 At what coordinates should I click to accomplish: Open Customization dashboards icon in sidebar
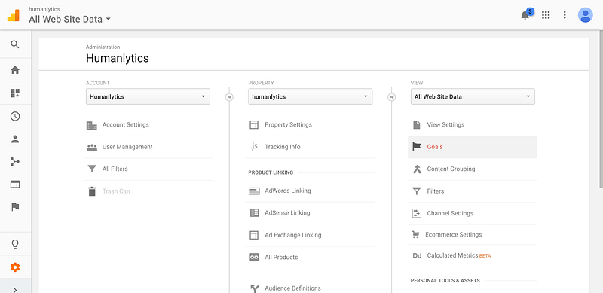[x=15, y=93]
